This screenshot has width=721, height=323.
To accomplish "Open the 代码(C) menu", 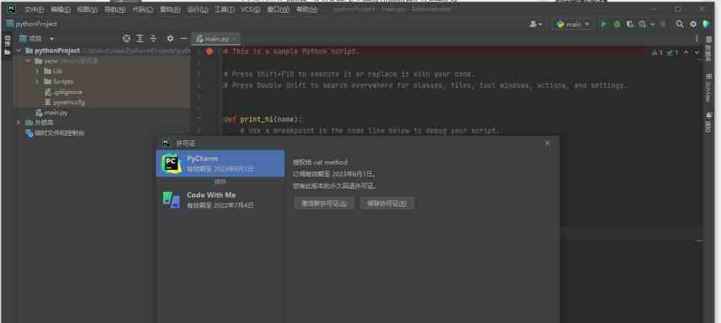I will point(143,9).
